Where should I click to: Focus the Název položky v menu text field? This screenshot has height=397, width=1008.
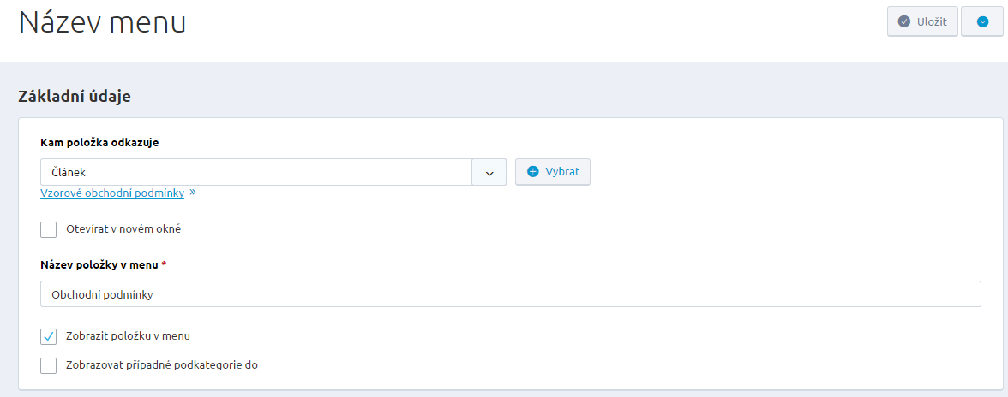[x=510, y=294]
